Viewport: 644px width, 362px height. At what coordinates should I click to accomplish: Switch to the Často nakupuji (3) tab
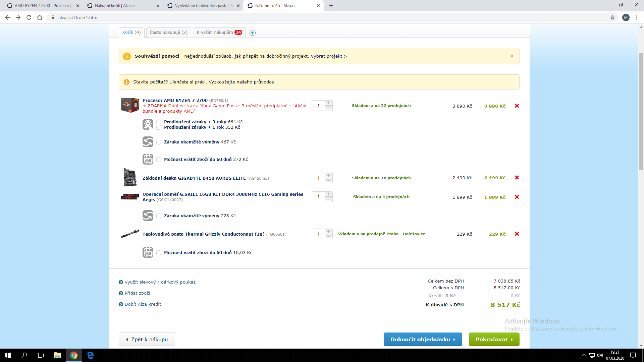pos(169,33)
